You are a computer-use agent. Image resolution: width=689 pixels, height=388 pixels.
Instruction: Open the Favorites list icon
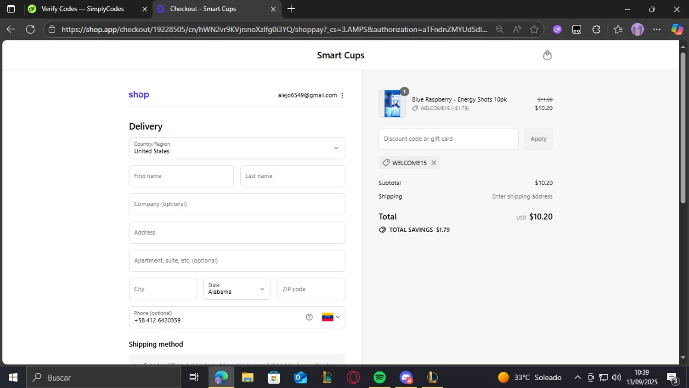pyautogui.click(x=618, y=29)
